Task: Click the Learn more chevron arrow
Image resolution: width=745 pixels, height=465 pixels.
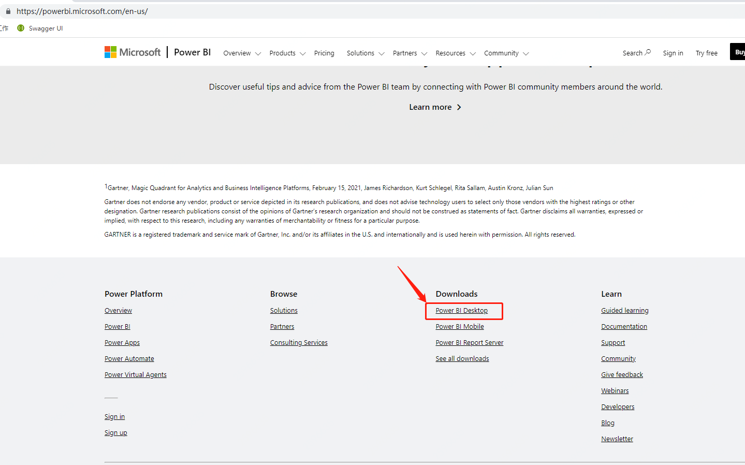Action: pos(459,107)
